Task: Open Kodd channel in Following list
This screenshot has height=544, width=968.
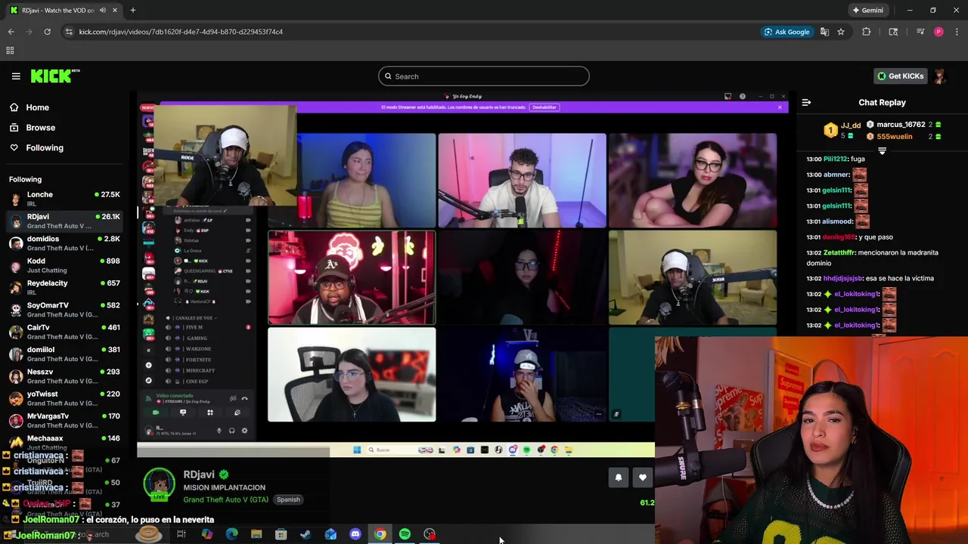Action: 64,265
